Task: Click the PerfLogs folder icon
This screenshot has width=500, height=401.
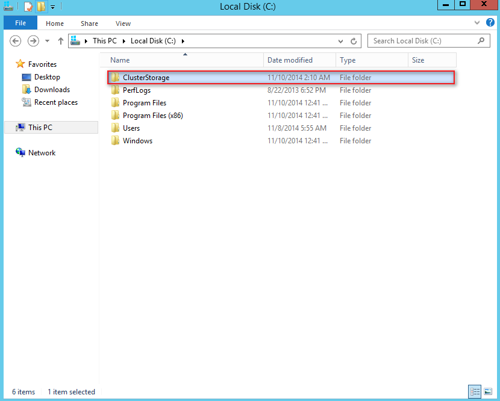Action: pyautogui.click(x=115, y=90)
